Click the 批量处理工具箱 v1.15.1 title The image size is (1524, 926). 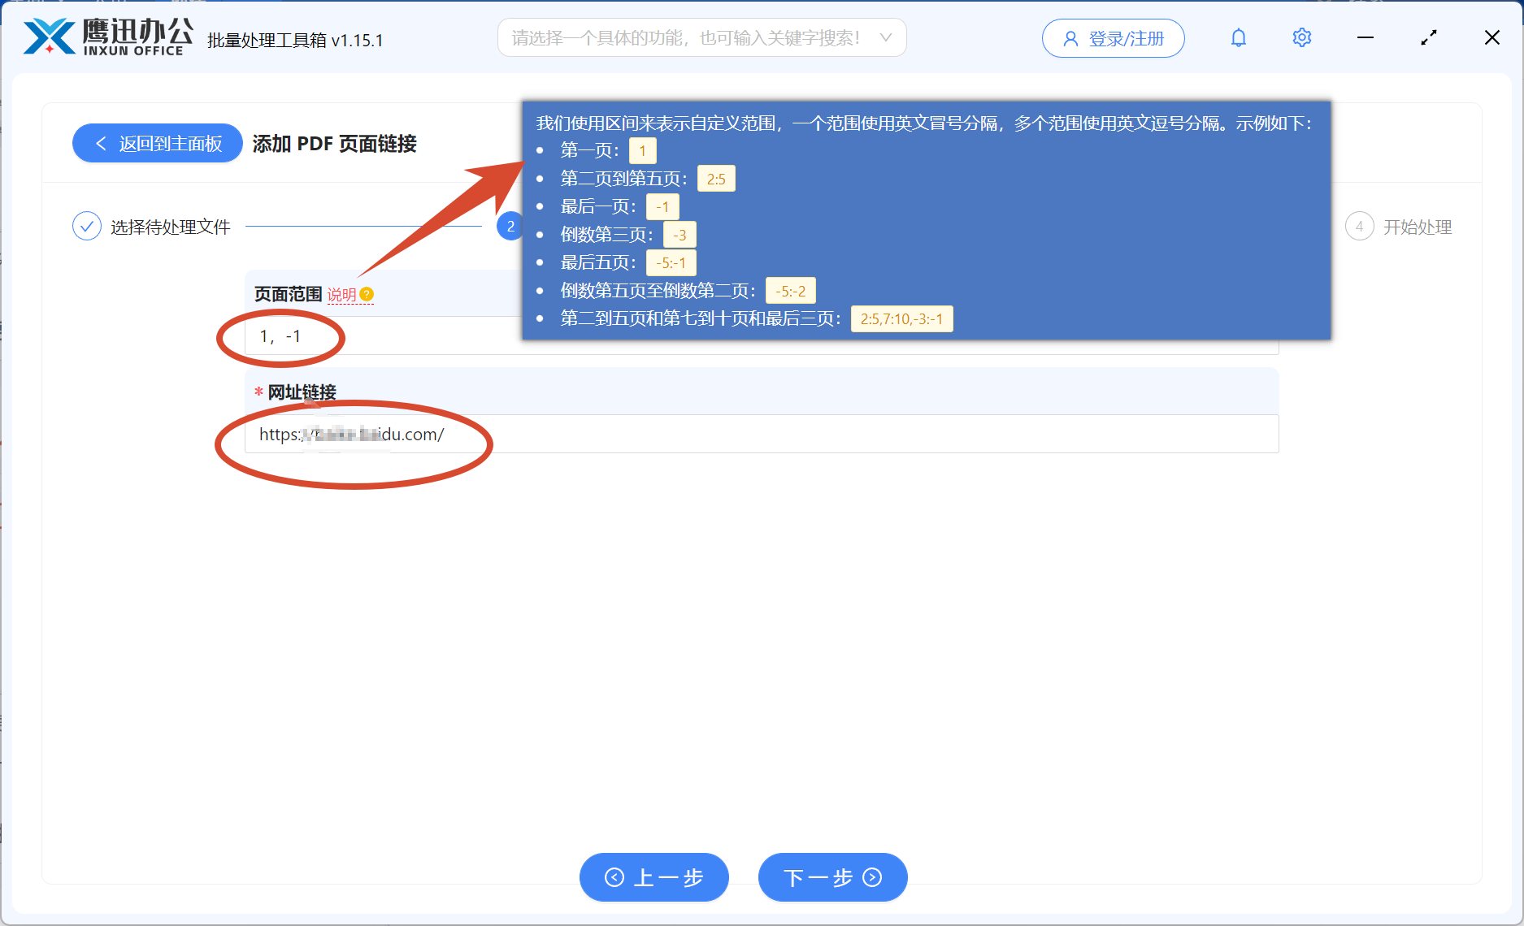295,40
